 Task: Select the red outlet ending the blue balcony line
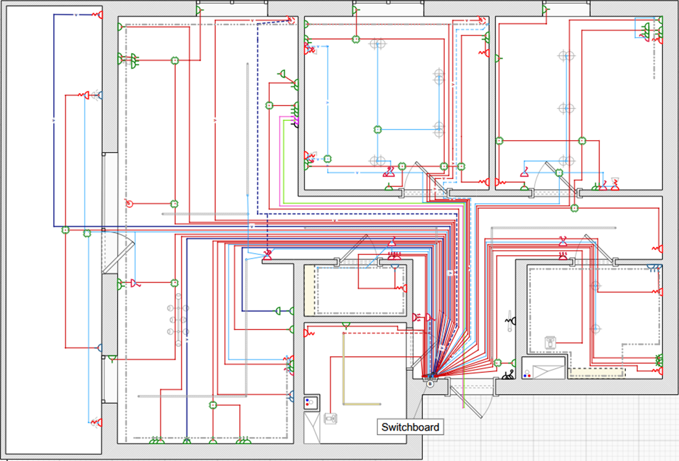(97, 15)
